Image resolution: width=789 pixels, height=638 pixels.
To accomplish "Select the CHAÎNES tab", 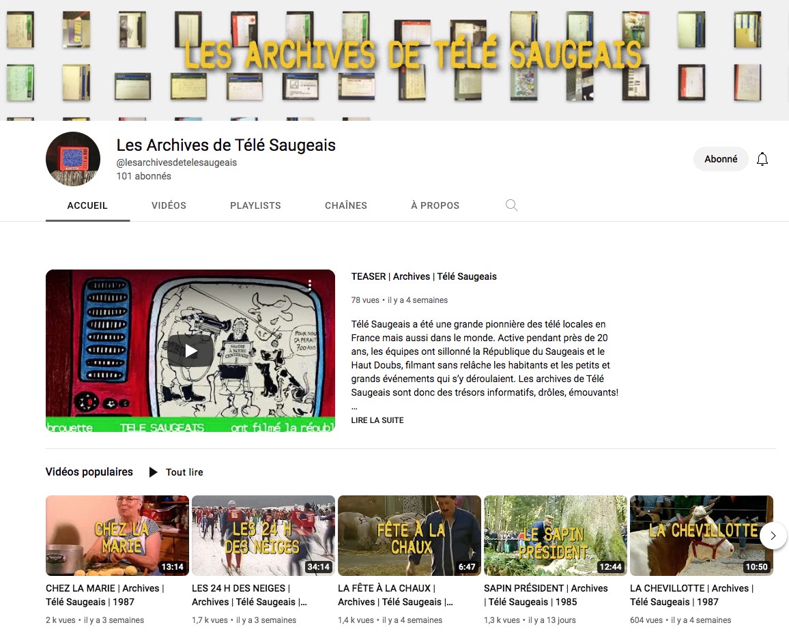I will coord(345,205).
